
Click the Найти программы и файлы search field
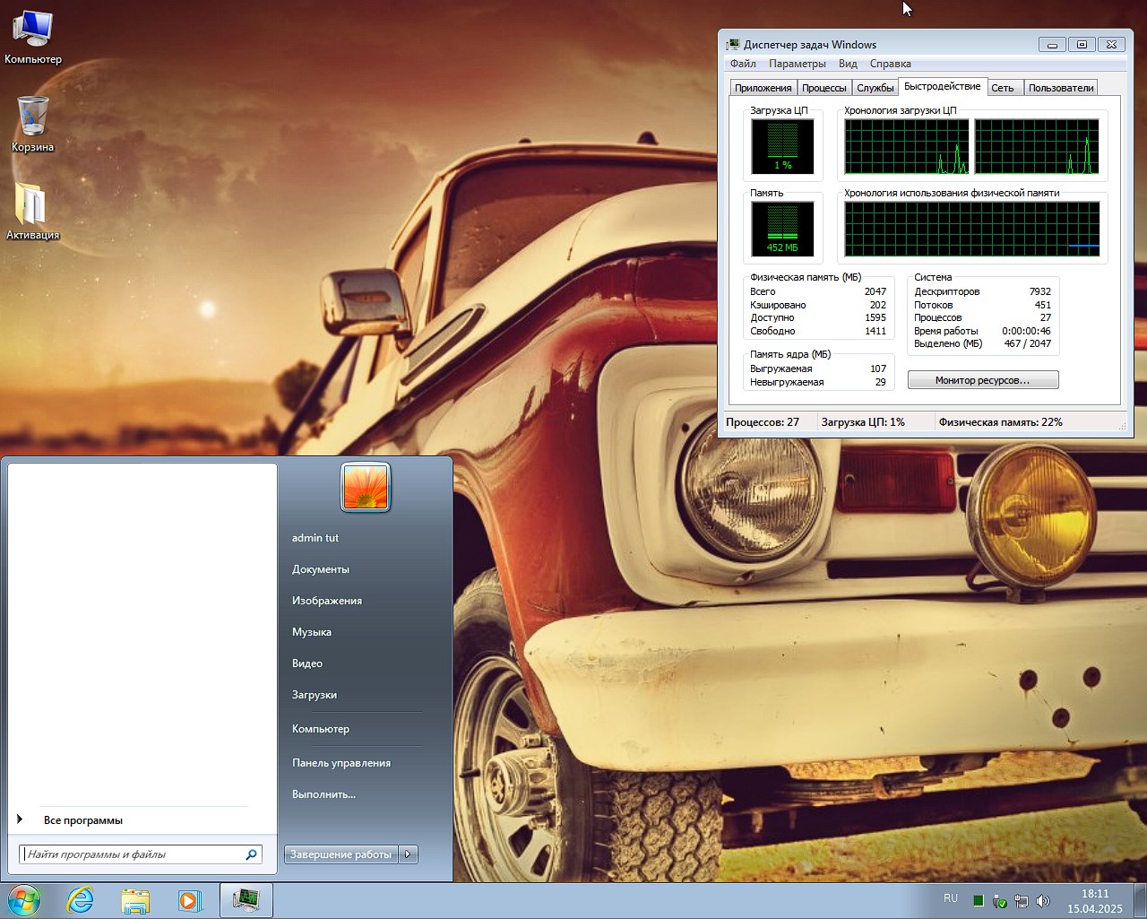tap(133, 854)
